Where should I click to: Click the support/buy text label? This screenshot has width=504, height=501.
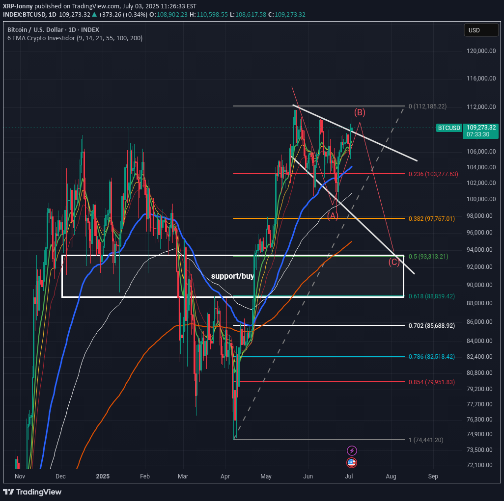click(232, 276)
